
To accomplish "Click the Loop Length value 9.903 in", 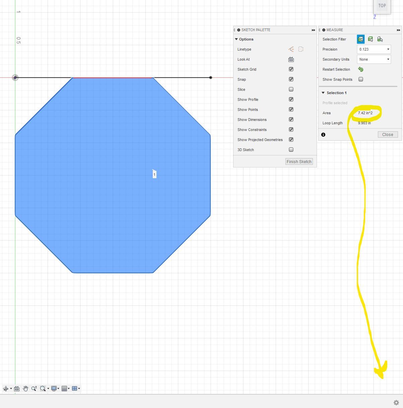I will [x=364, y=123].
